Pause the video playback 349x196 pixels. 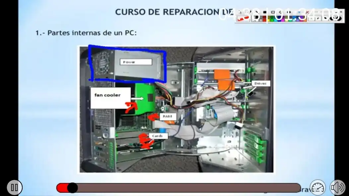[x=15, y=187]
